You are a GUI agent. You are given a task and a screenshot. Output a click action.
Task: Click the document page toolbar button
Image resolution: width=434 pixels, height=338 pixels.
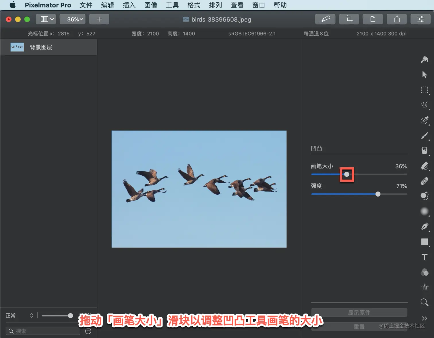pyautogui.click(x=373, y=19)
